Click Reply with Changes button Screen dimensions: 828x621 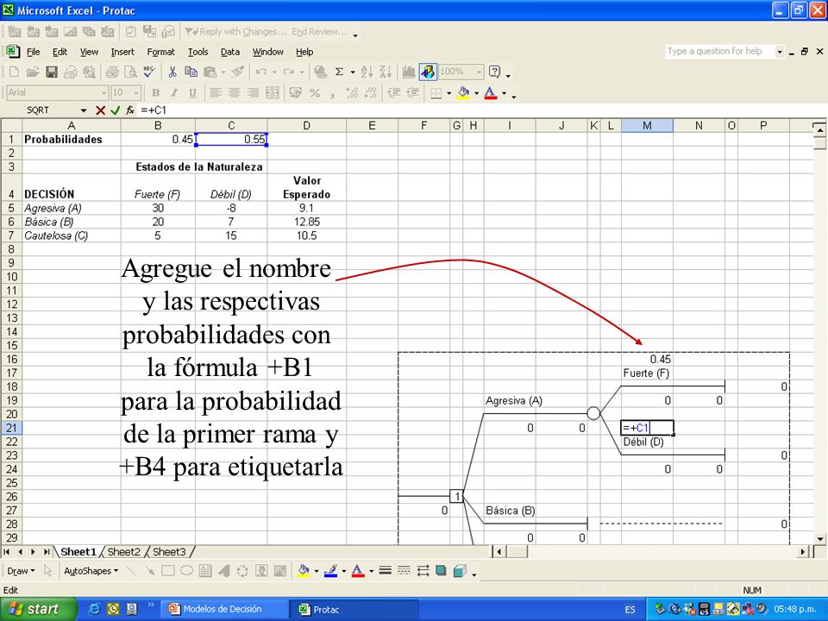point(236,32)
